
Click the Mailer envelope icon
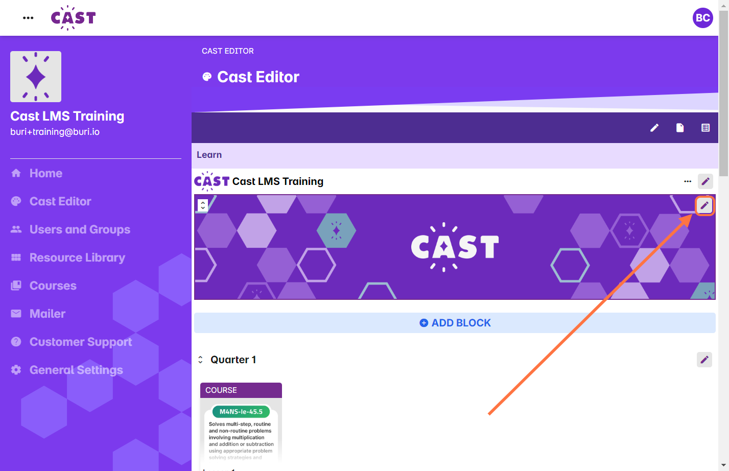(x=16, y=314)
